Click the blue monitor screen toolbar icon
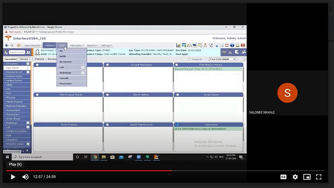 point(194,45)
